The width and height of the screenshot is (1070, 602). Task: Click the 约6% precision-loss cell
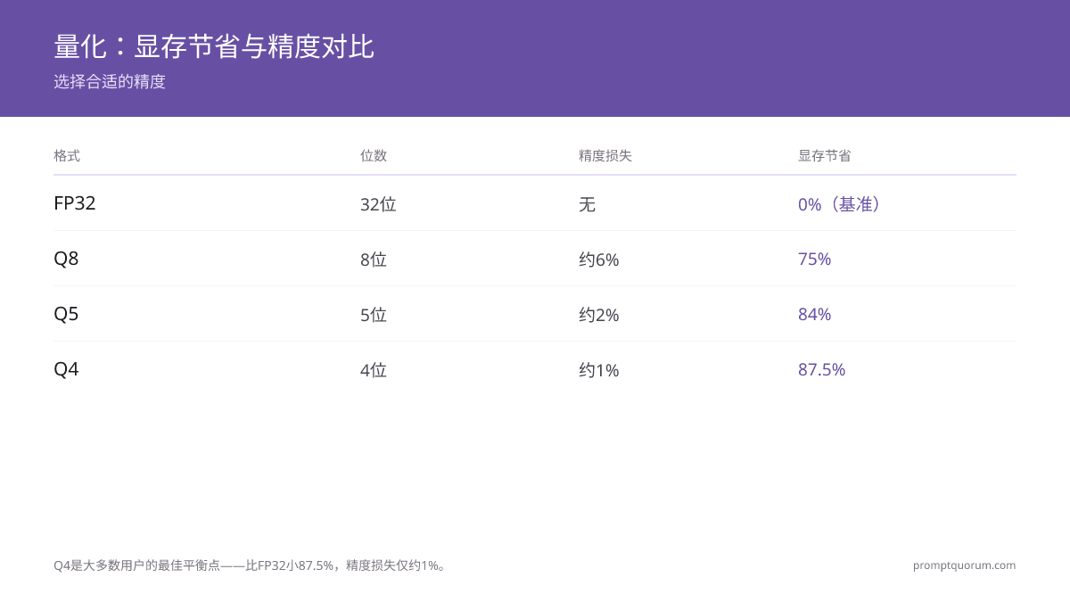tap(599, 260)
